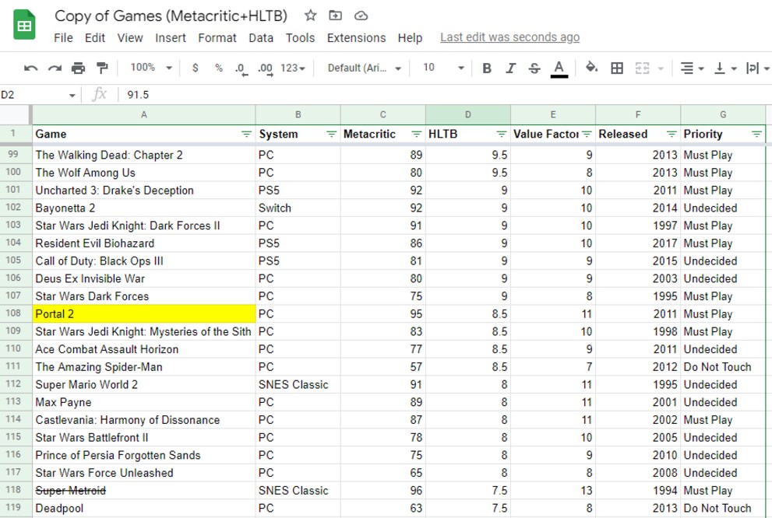The height and width of the screenshot is (518, 772).
Task: Open text wrapping options
Action: click(757, 68)
